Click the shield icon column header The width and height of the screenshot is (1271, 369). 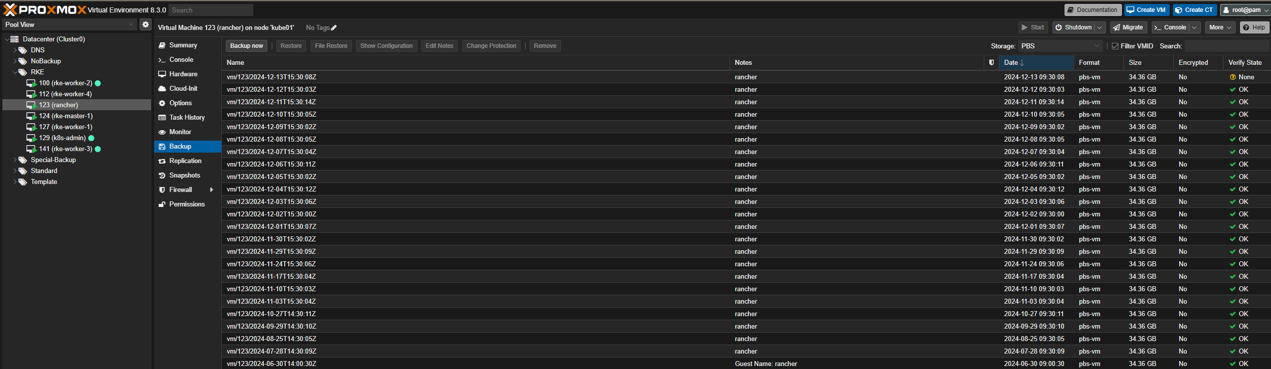991,62
